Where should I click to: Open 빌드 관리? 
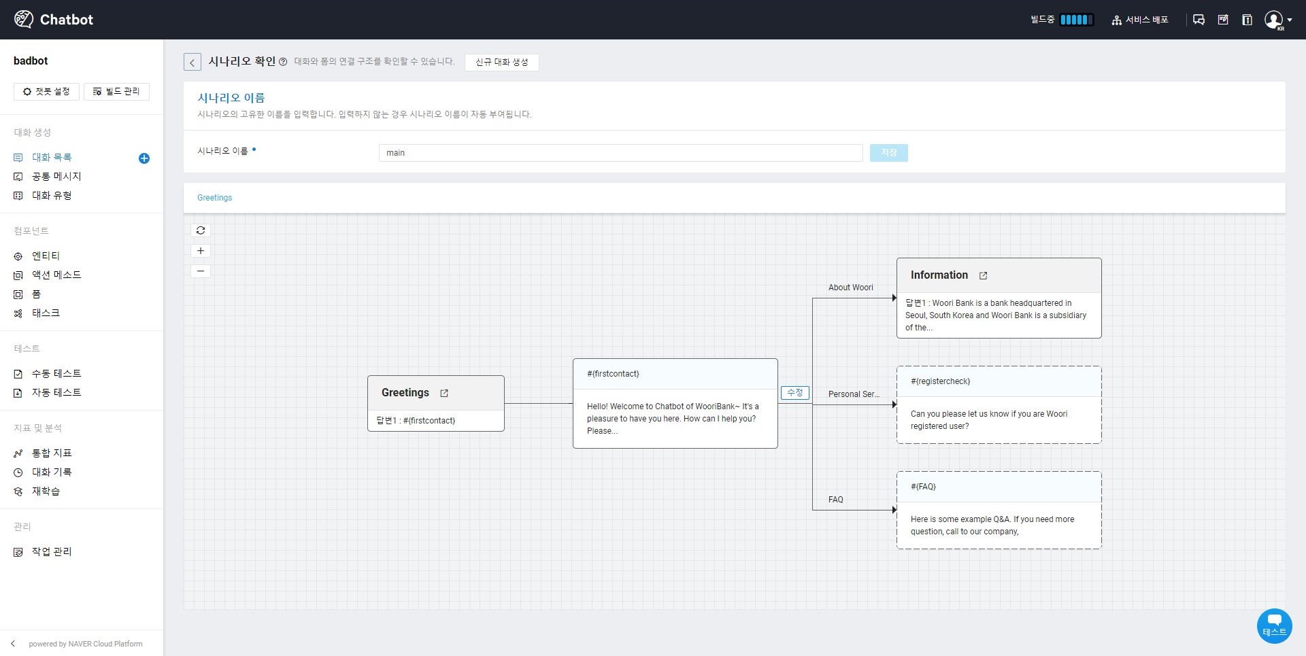[116, 92]
